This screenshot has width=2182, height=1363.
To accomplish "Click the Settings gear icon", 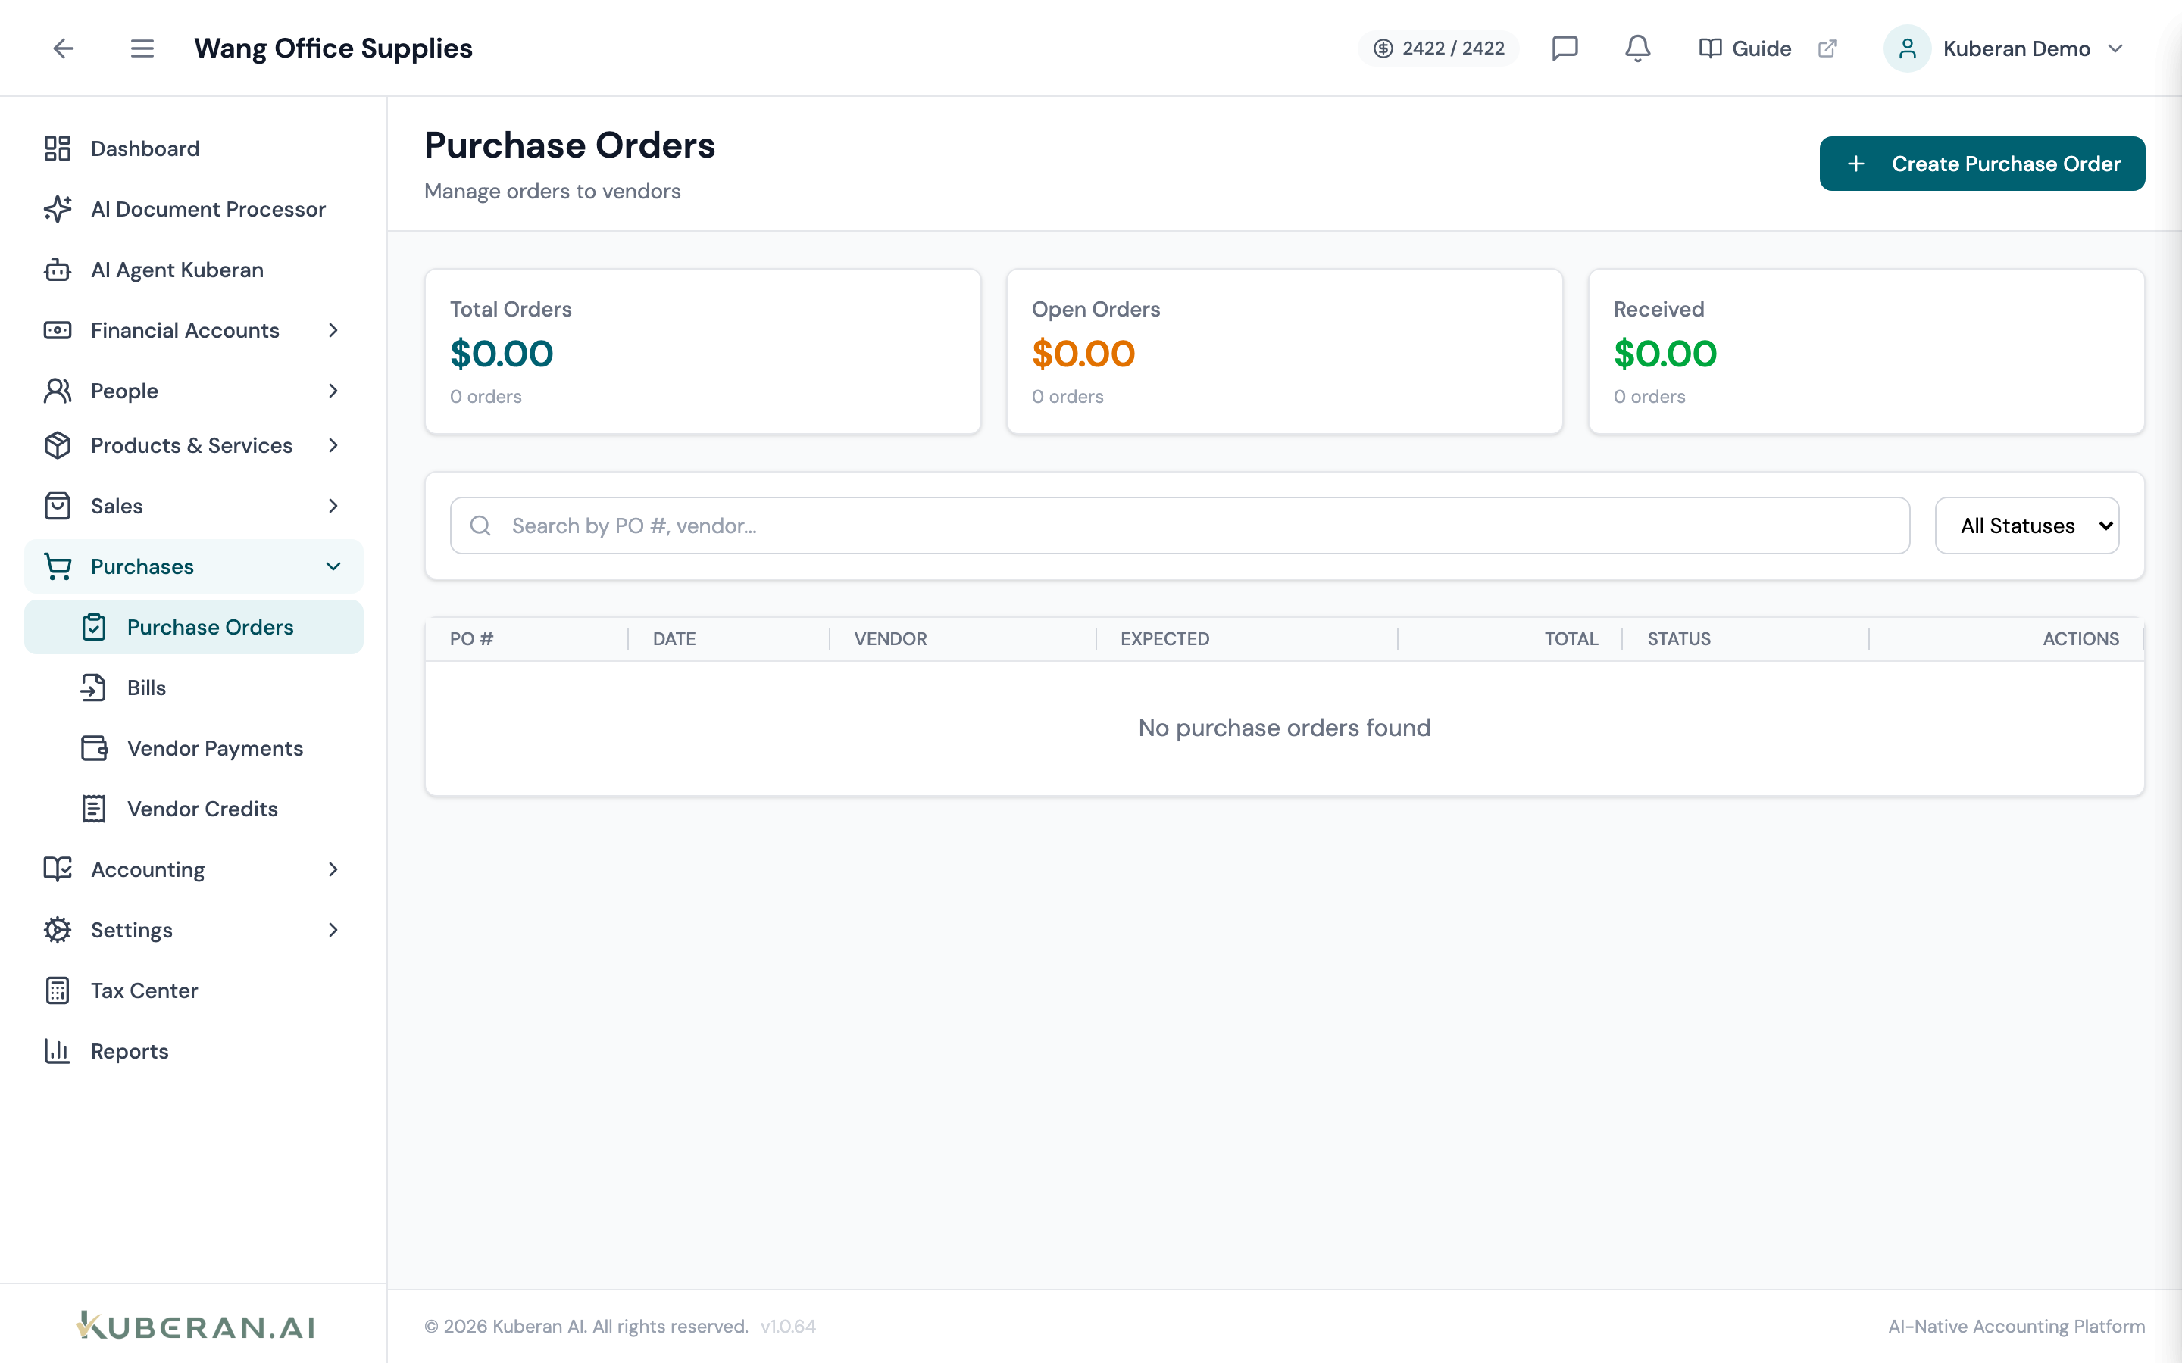I will [57, 929].
